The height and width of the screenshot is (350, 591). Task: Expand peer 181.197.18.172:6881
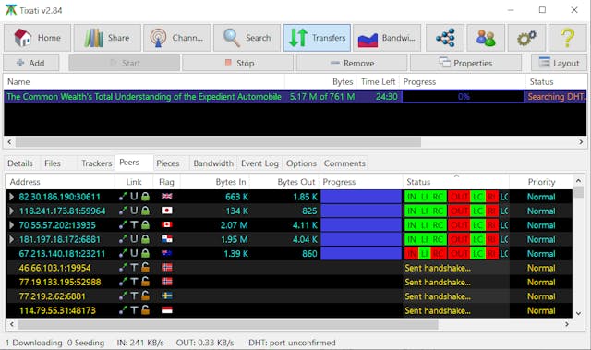tap(12, 239)
